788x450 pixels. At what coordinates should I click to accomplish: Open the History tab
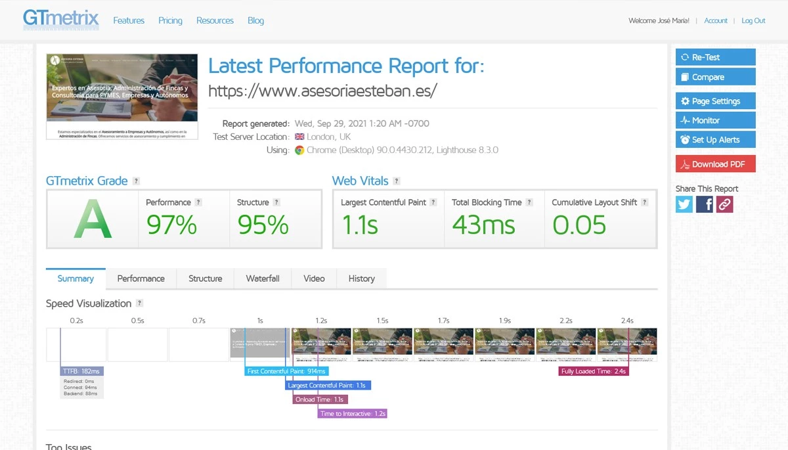click(361, 279)
